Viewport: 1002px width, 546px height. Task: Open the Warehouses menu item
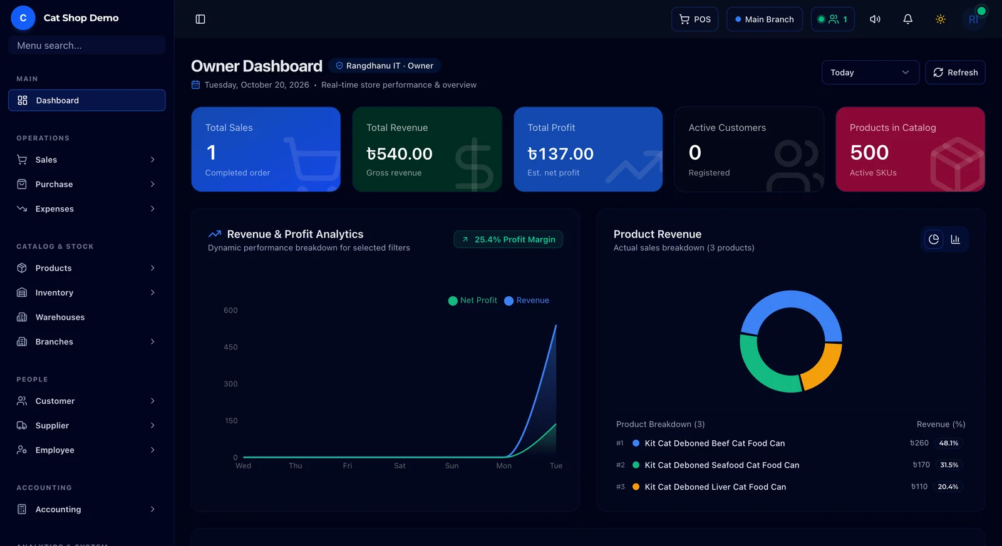(x=87, y=317)
